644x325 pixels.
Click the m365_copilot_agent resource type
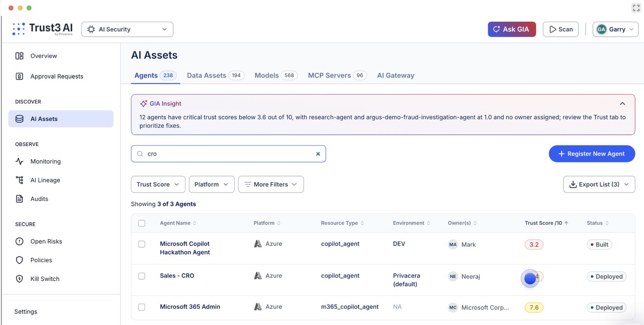[x=350, y=307]
